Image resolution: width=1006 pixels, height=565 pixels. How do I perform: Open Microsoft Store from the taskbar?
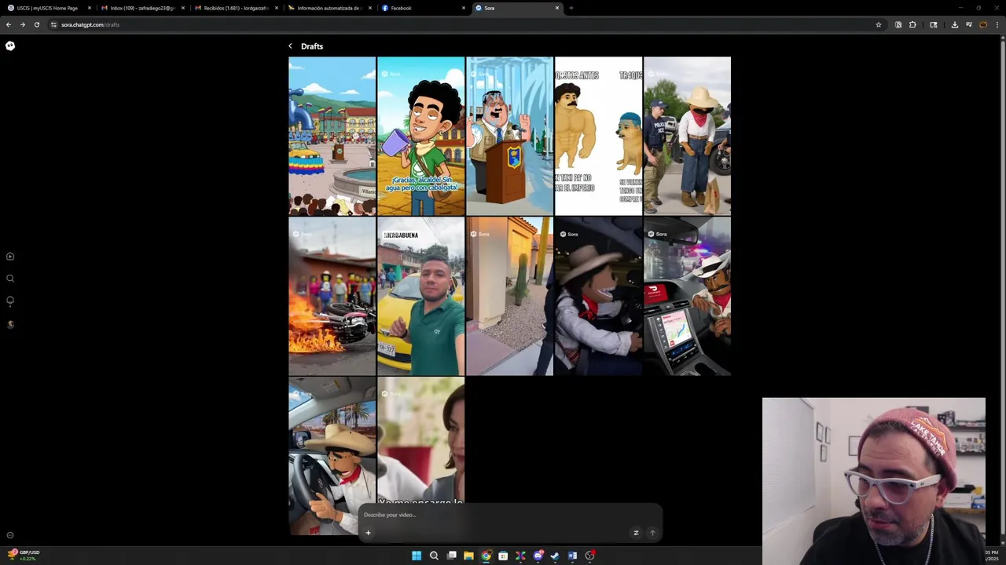click(503, 556)
